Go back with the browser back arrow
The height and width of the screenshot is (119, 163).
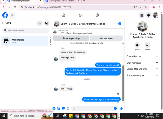click(4, 7)
